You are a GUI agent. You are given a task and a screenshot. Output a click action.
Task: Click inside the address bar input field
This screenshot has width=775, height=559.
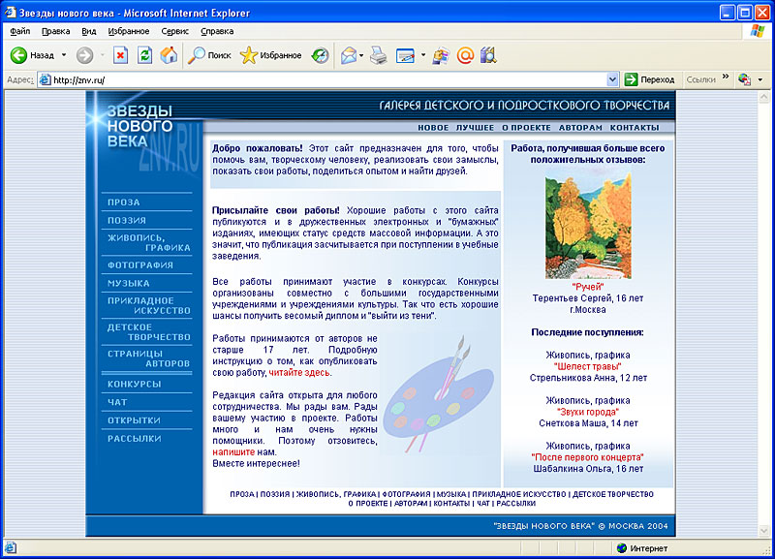pos(194,78)
